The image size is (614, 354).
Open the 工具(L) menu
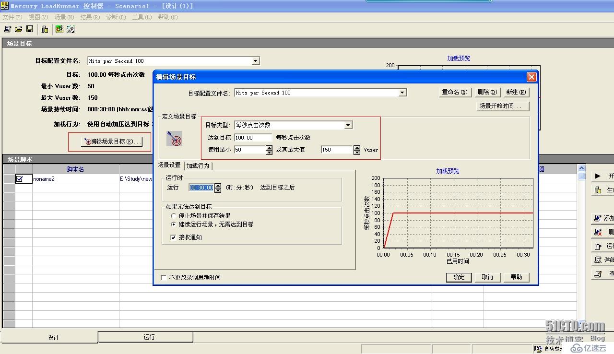(x=142, y=17)
